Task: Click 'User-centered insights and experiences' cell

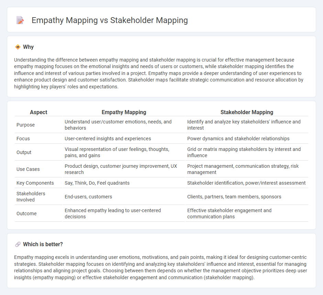Action: tap(124, 139)
